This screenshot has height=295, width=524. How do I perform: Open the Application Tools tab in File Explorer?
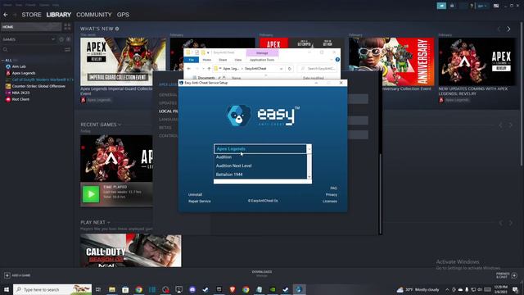point(262,60)
